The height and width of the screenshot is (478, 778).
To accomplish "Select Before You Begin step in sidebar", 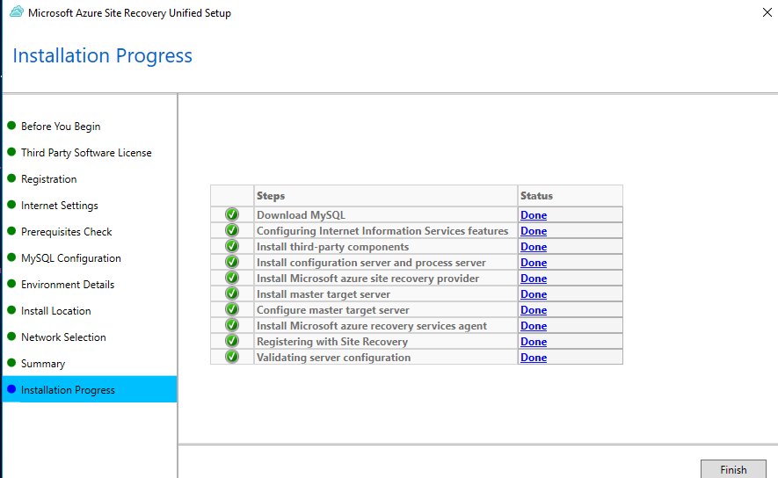I will [61, 127].
